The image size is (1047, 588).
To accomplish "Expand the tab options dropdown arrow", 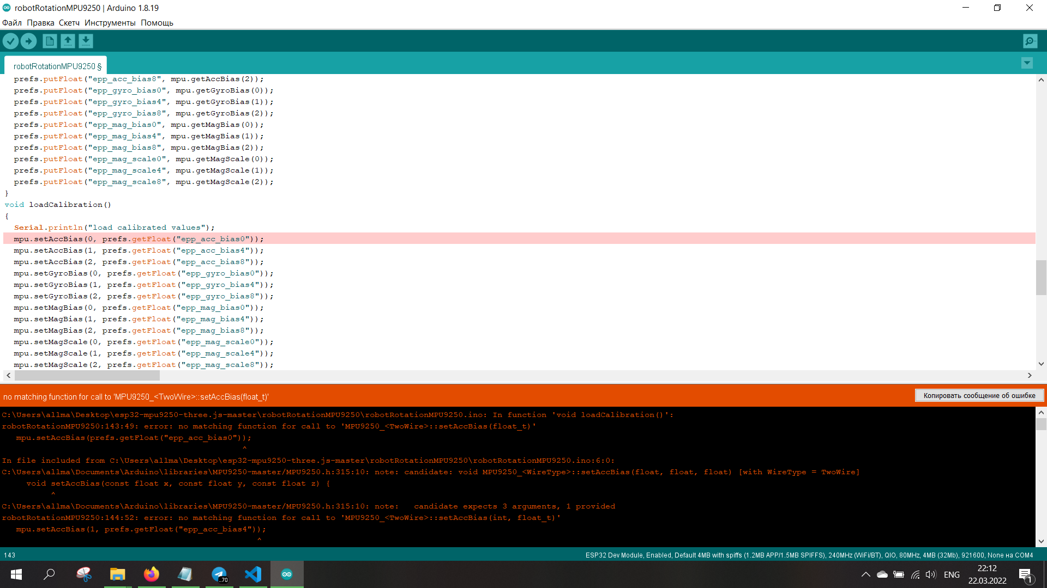I will pos(1027,63).
